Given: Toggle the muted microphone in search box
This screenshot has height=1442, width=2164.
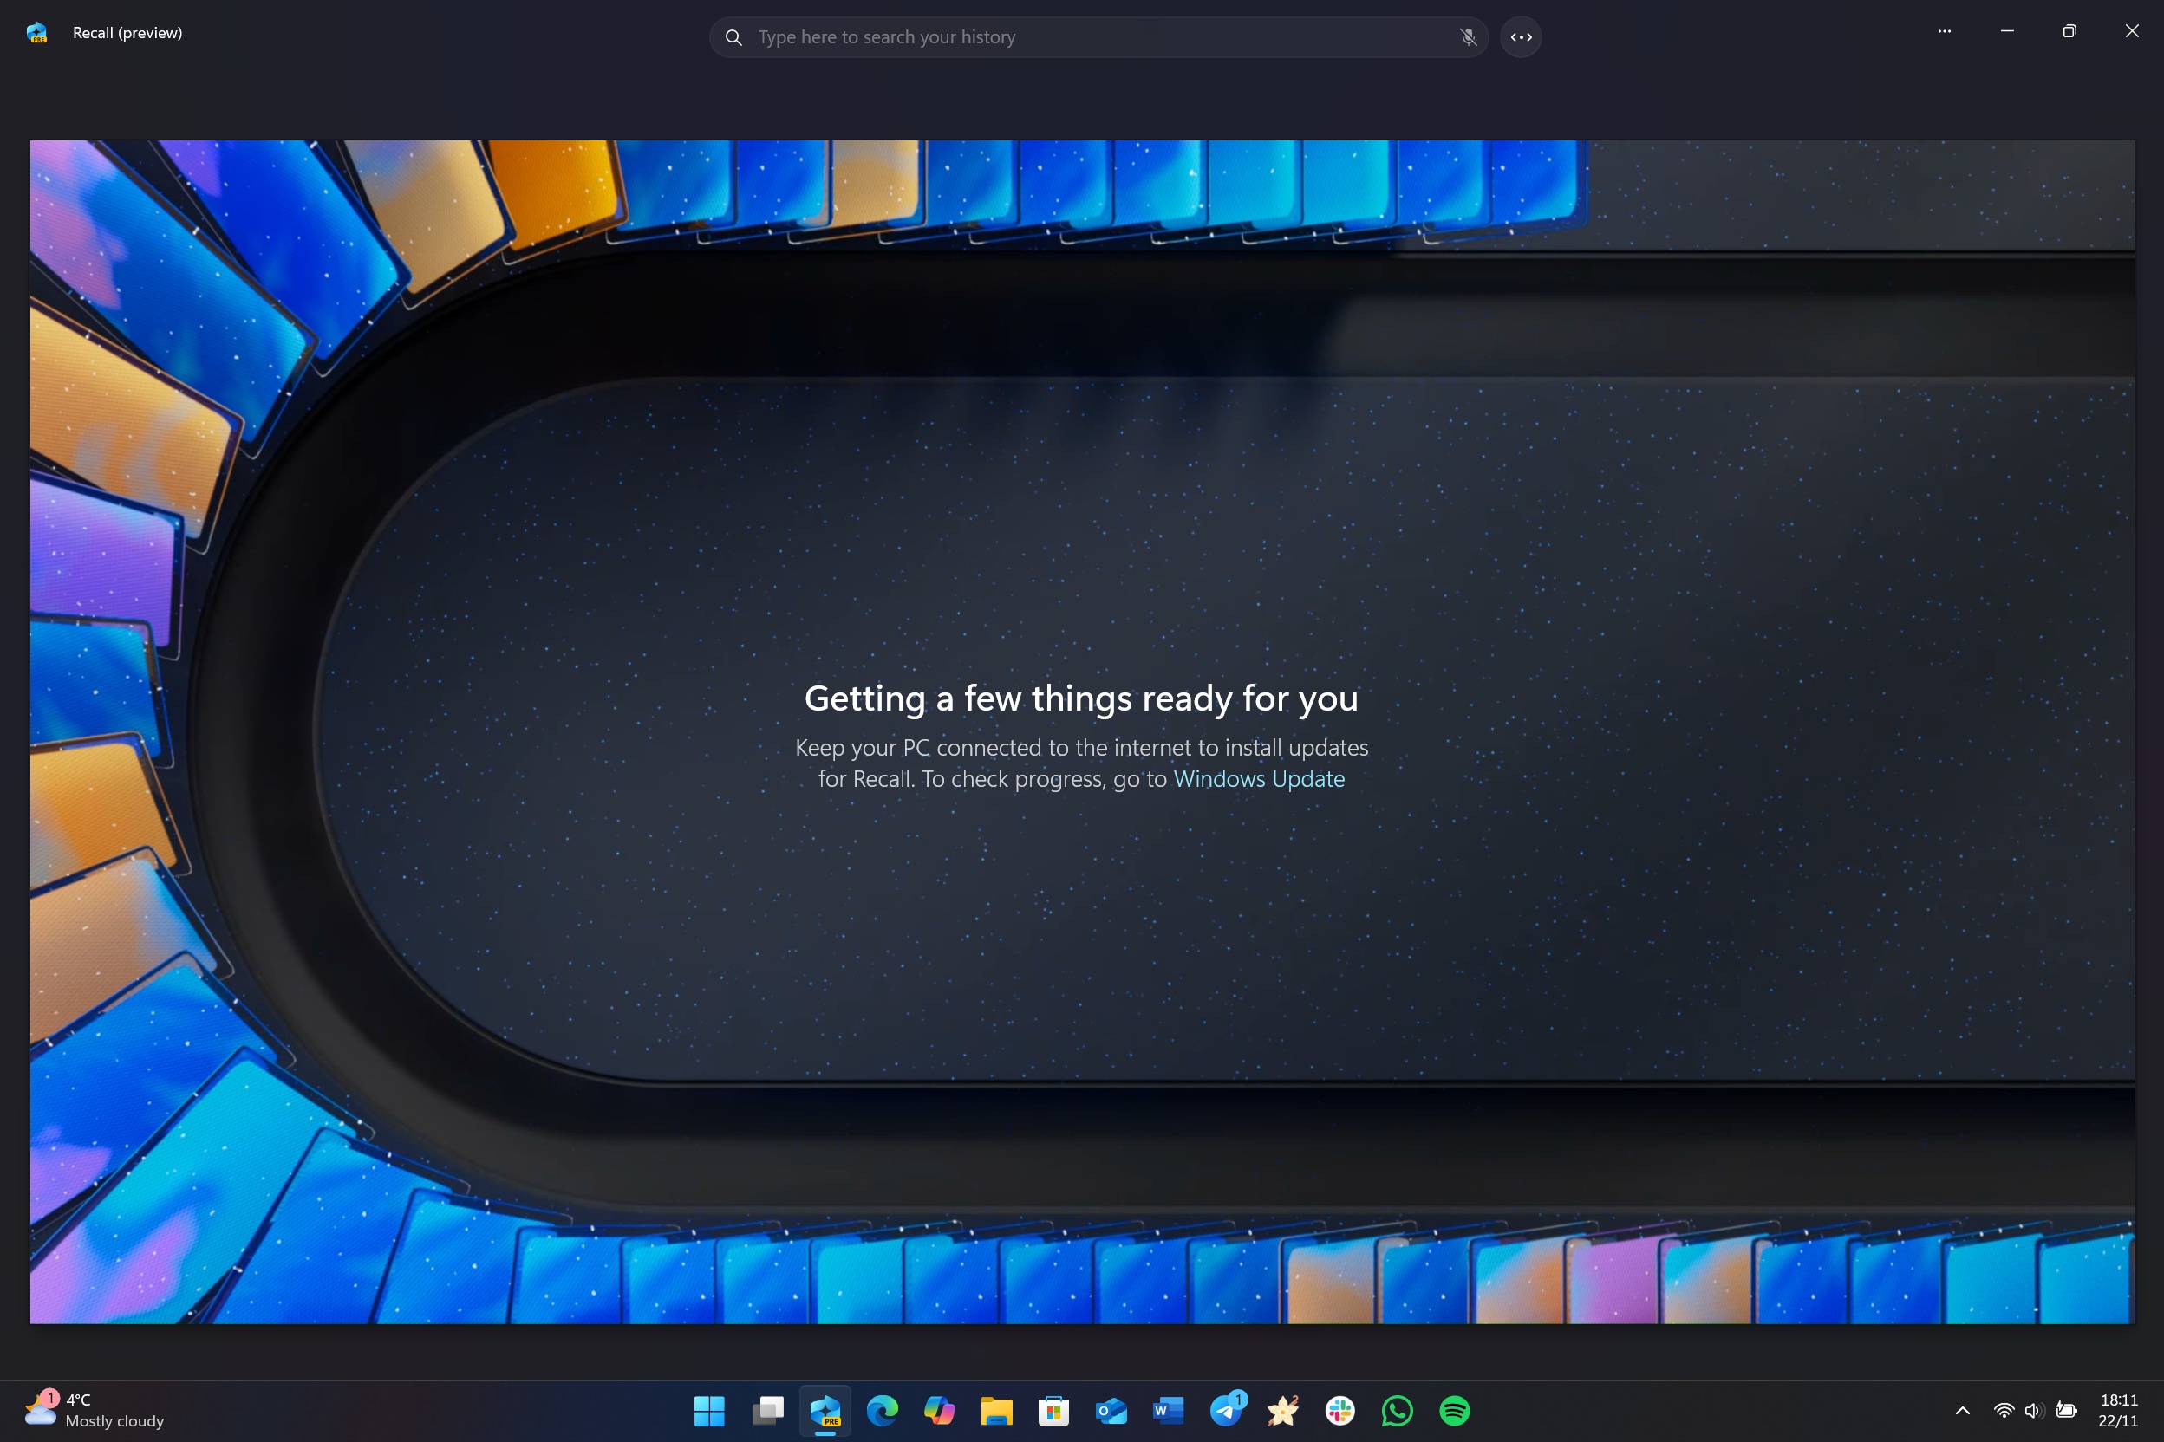Looking at the screenshot, I should point(1468,38).
